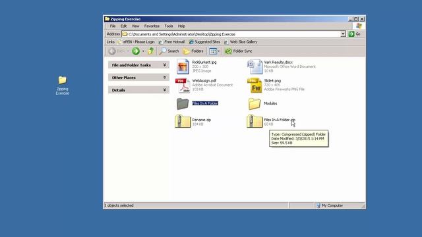Open the Favorites menu
Image resolution: width=422 pixels, height=237 pixels.
(152, 26)
